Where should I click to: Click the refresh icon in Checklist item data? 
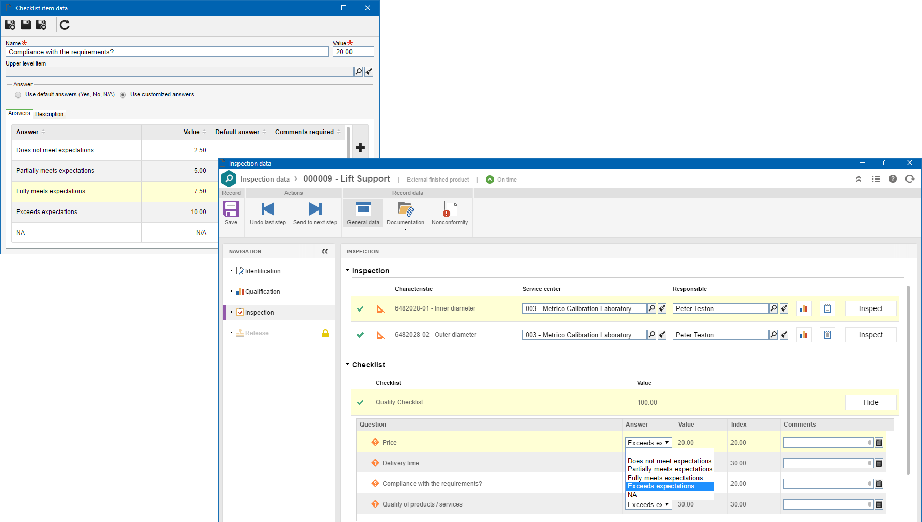65,25
